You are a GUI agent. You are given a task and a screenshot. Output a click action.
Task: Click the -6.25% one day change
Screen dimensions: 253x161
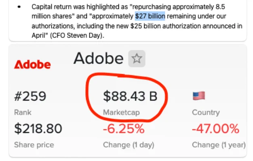click(x=124, y=128)
